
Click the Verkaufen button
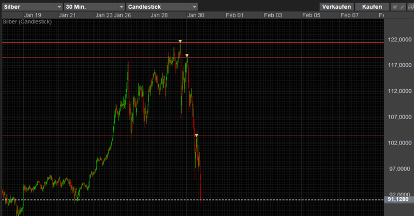coord(336,7)
